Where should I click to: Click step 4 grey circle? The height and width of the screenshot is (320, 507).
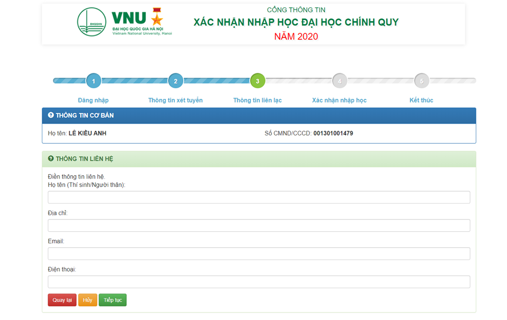(340, 81)
